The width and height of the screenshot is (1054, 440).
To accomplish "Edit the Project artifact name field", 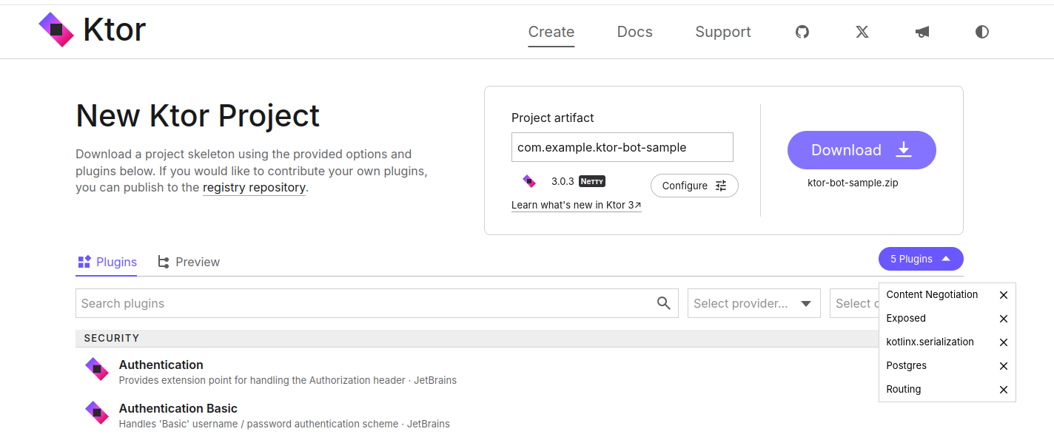I will [622, 147].
